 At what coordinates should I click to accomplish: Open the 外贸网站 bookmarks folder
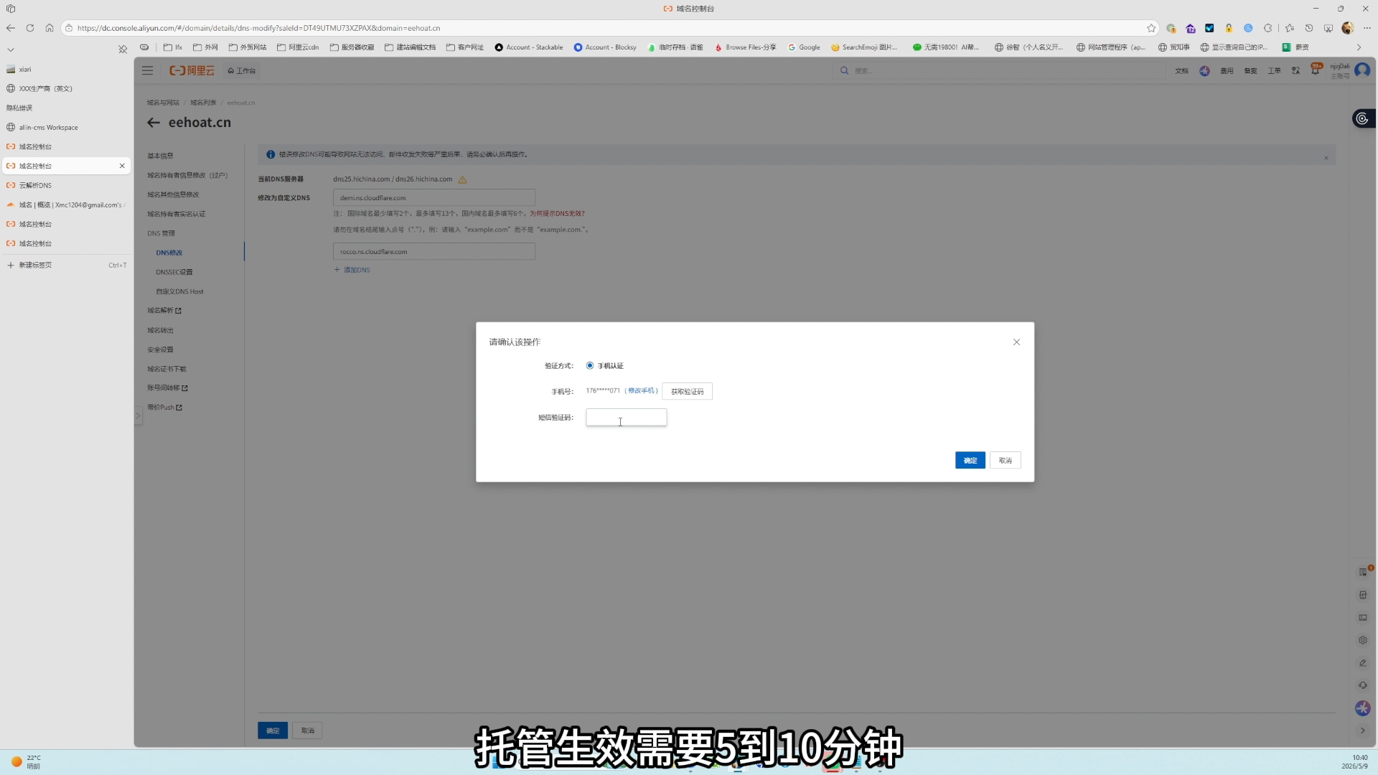click(x=247, y=47)
